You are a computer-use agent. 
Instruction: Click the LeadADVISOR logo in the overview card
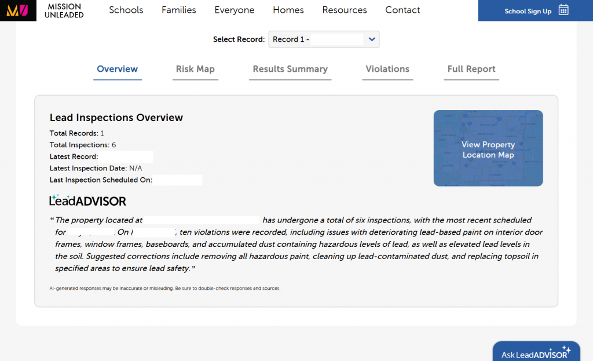(x=88, y=200)
